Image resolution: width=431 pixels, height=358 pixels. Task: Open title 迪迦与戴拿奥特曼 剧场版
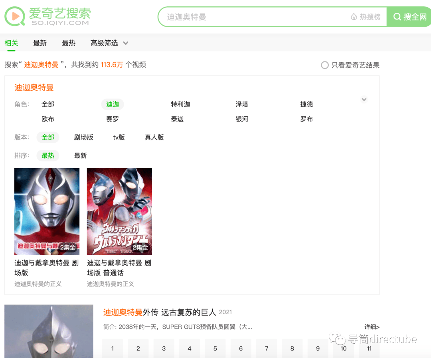(46, 268)
